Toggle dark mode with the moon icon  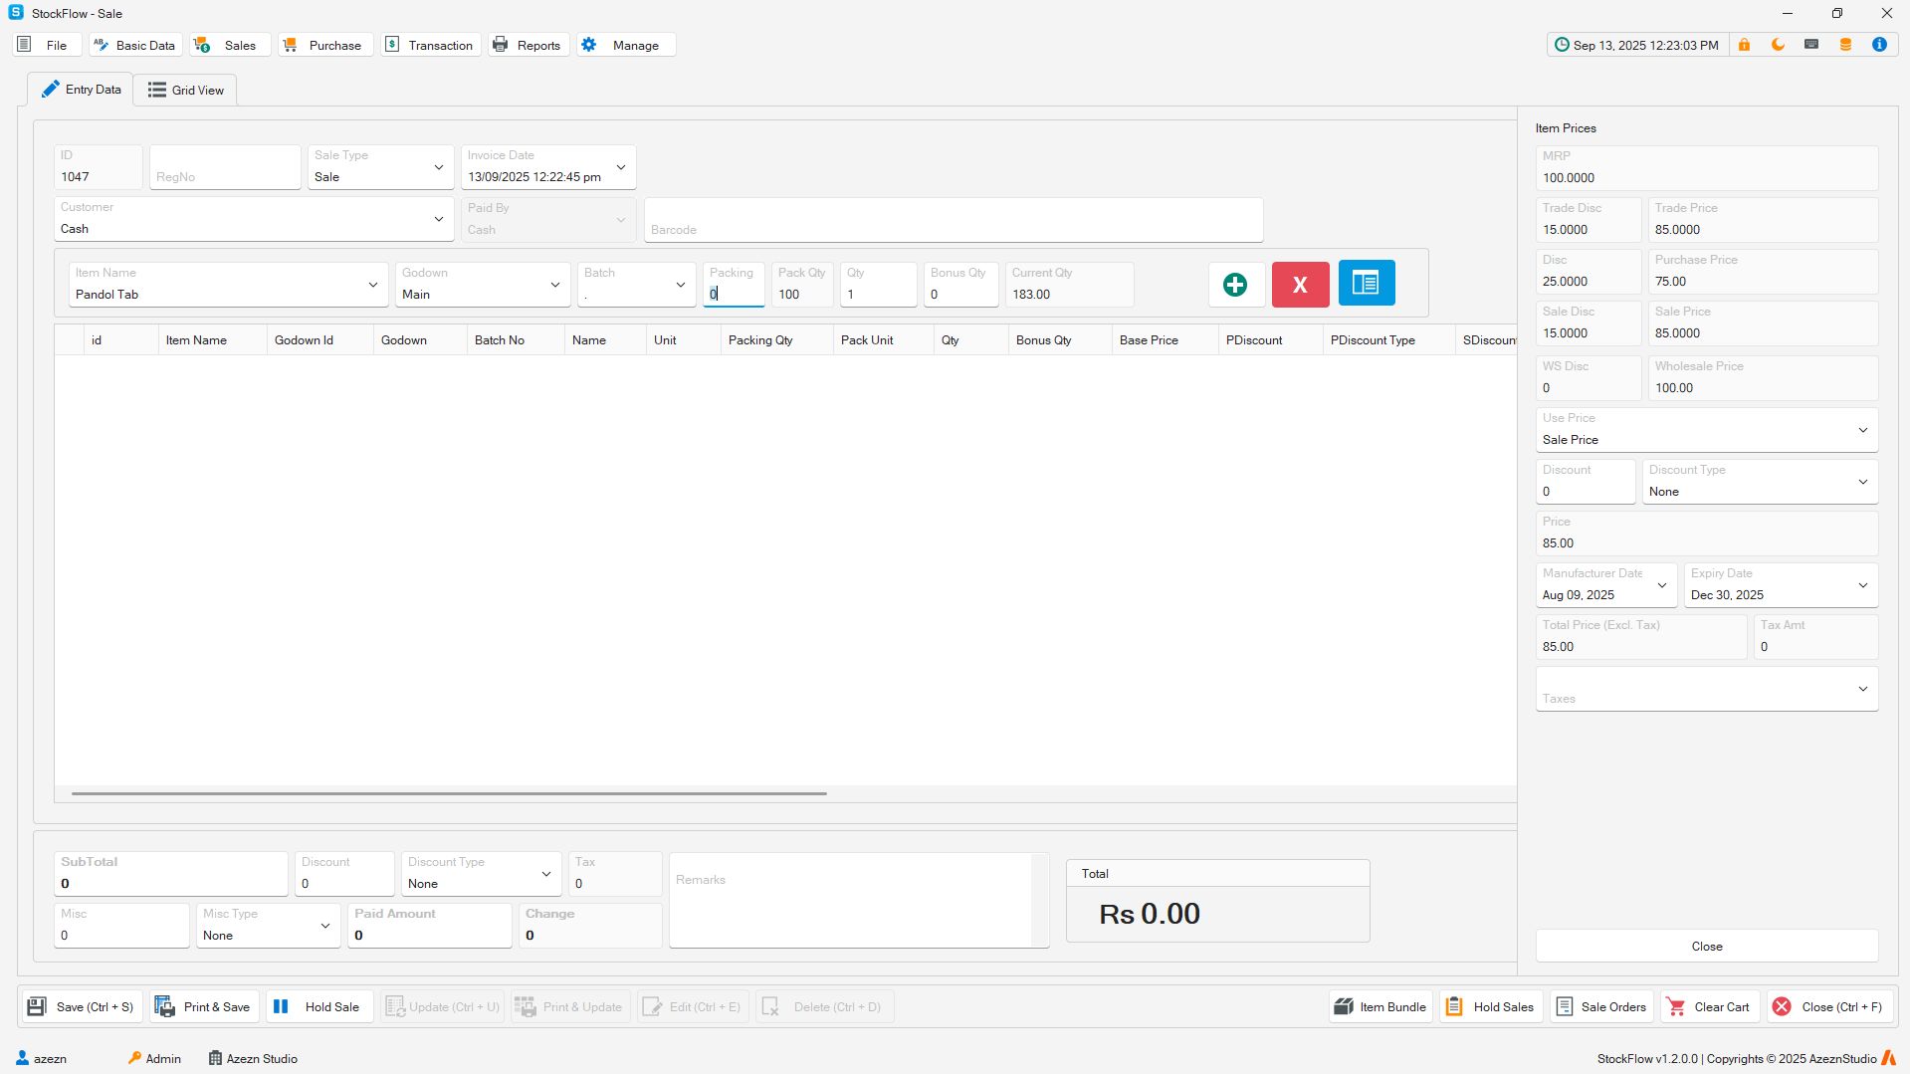(1778, 45)
